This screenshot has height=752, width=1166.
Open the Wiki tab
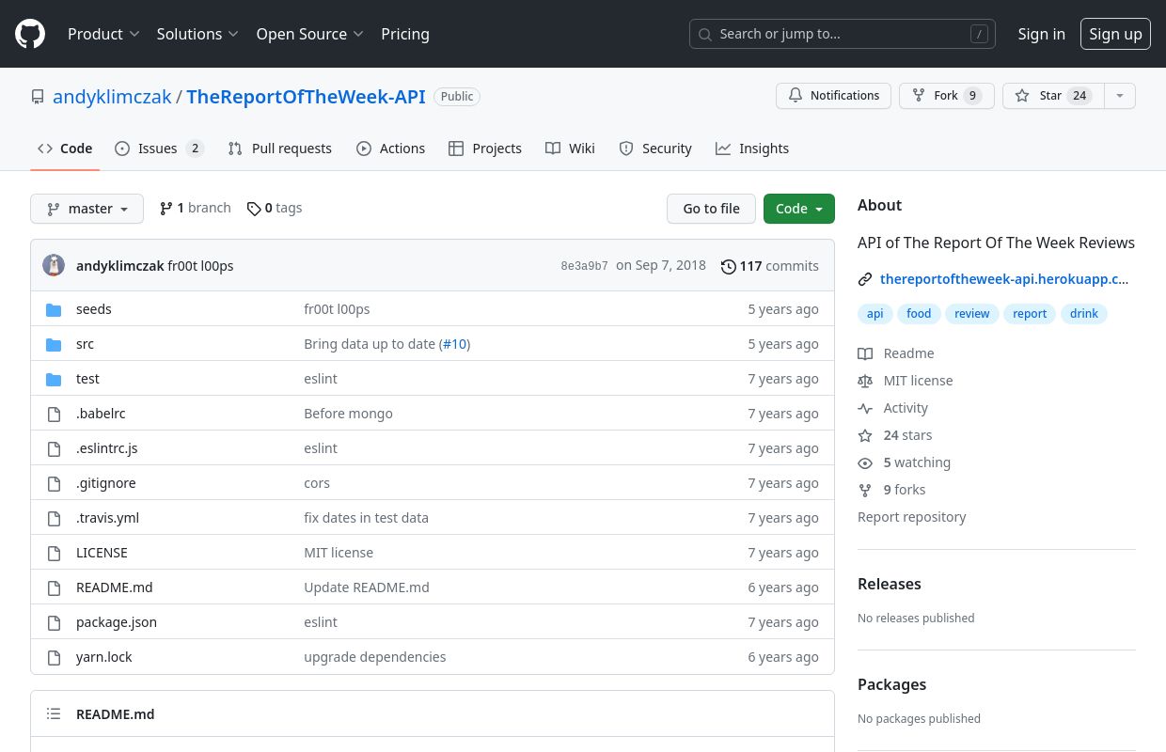pos(570,149)
